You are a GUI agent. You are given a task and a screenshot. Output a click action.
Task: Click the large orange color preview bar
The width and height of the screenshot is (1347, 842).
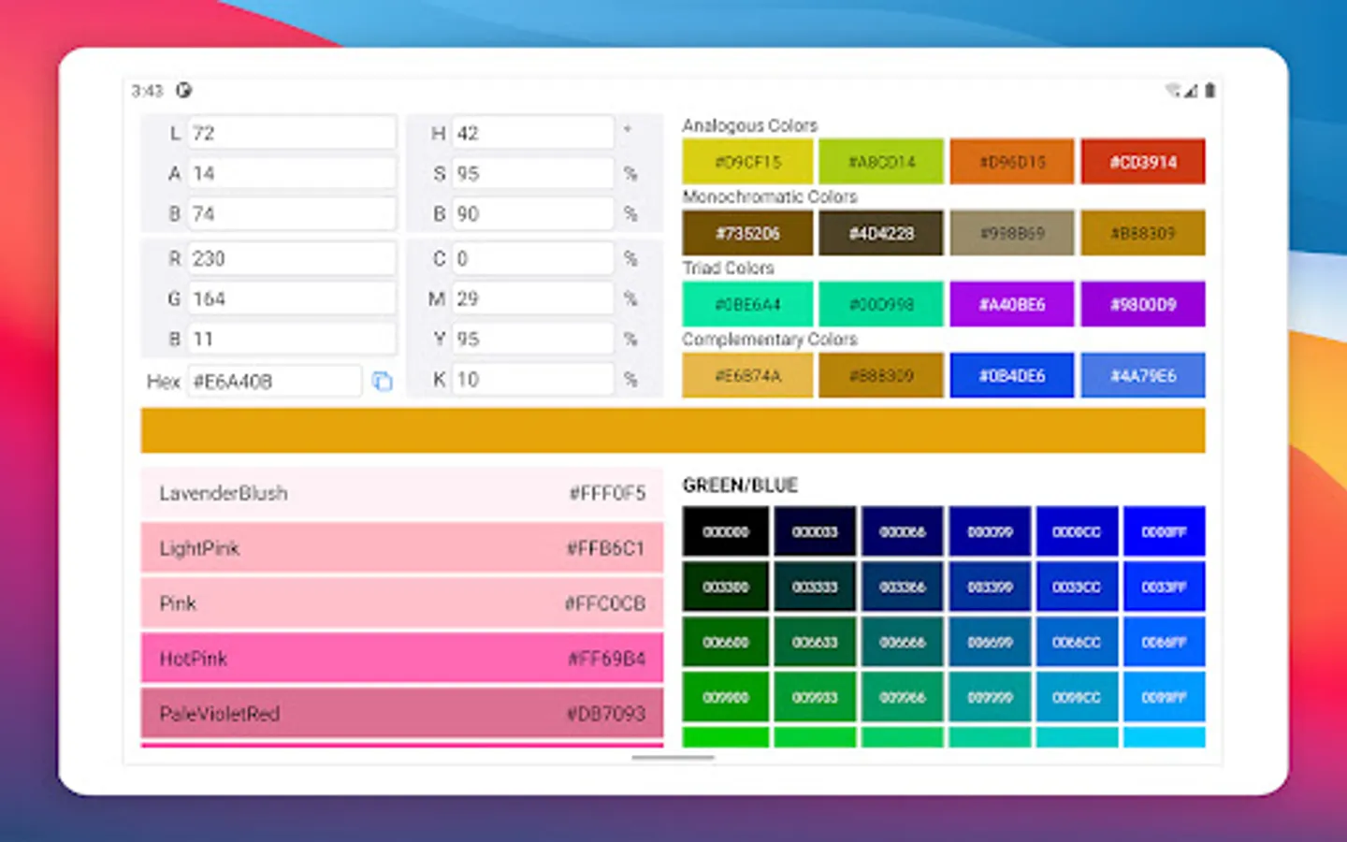point(673,430)
